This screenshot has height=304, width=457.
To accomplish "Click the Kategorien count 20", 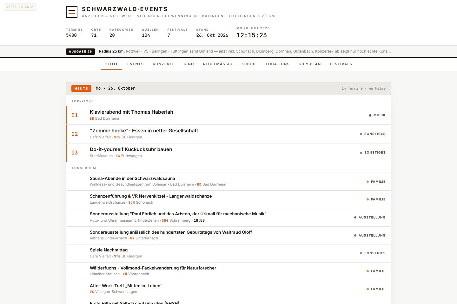I will [112, 35].
